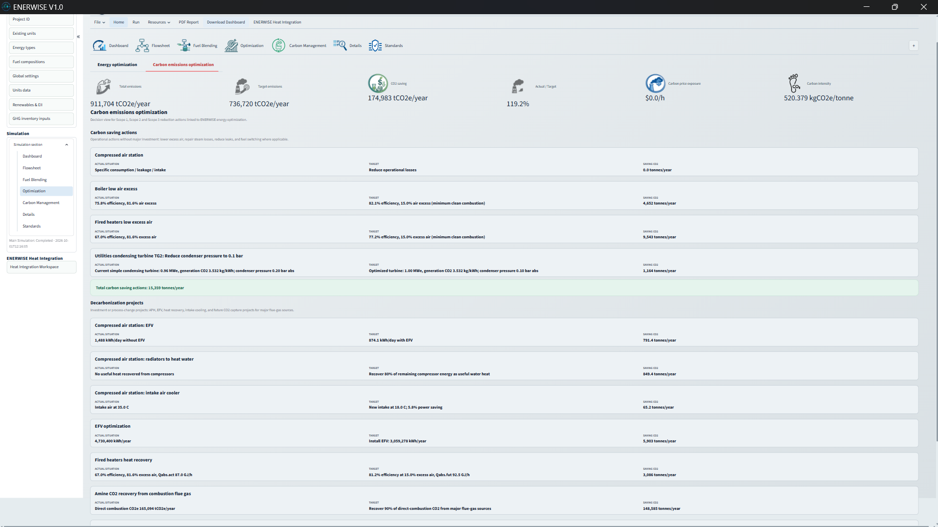
Task: Open GHG inventory inputs in the sidebar
Action: [x=41, y=119]
